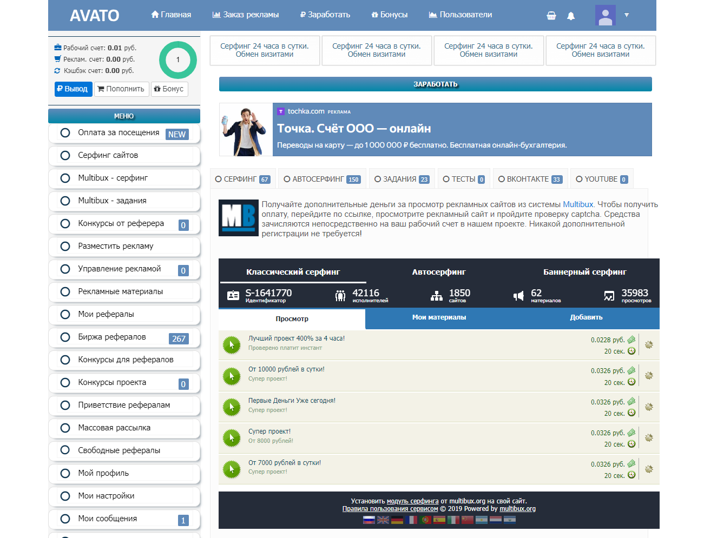Click bug report icon on 'Первые Деньги' row
704x538 pixels.
[x=649, y=407]
